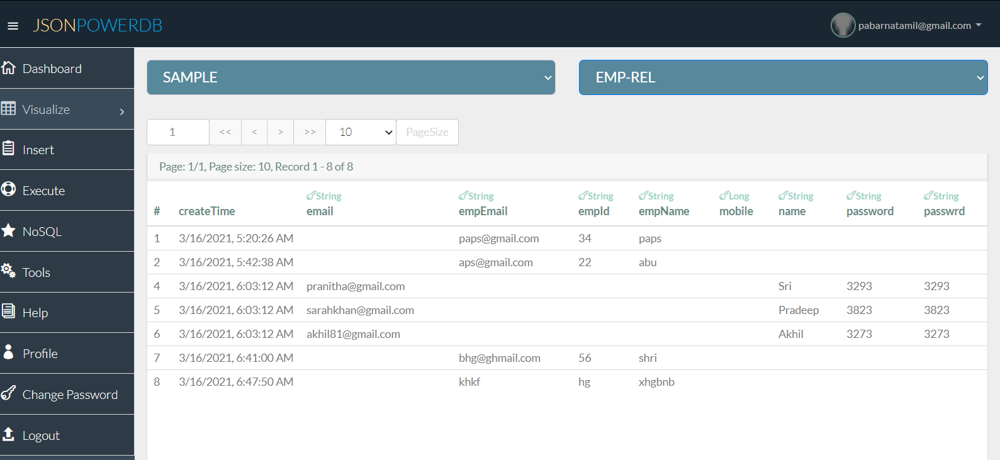Click empName cell xhgbnb
Viewport: 1000px width, 460px height.
pos(656,382)
